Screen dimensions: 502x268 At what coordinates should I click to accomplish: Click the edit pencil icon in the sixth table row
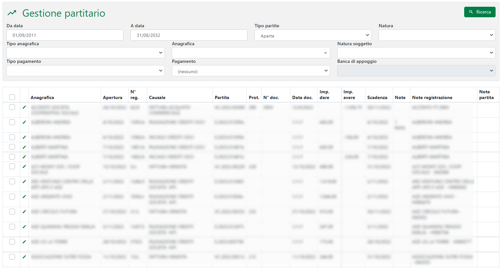pos(24,166)
